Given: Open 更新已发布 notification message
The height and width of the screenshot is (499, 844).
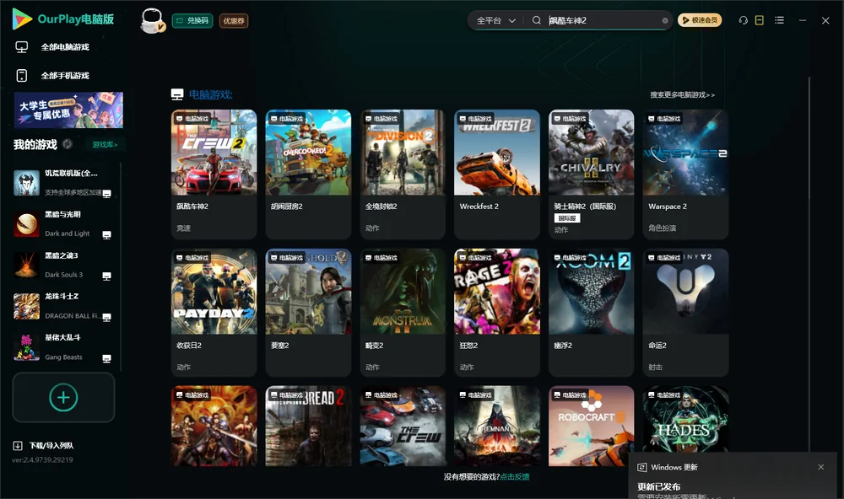Looking at the screenshot, I should (x=659, y=486).
